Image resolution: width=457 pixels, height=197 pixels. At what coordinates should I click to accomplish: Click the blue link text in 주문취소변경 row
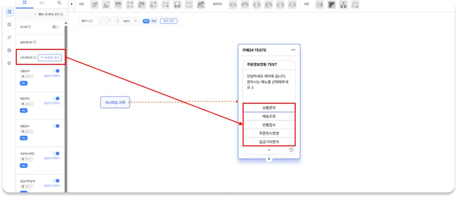click(52, 159)
